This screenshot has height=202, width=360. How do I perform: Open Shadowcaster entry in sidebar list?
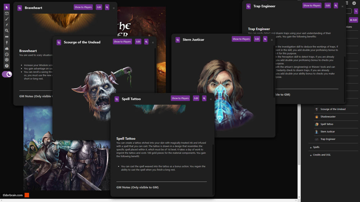(x=328, y=117)
